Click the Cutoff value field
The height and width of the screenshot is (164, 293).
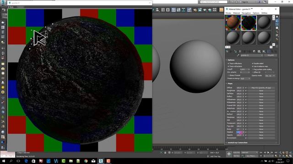(x=244, y=69)
